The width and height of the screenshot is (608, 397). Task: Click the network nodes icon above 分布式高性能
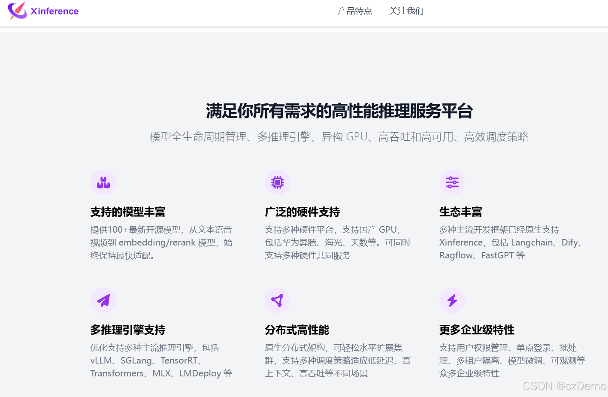pyautogui.click(x=278, y=300)
